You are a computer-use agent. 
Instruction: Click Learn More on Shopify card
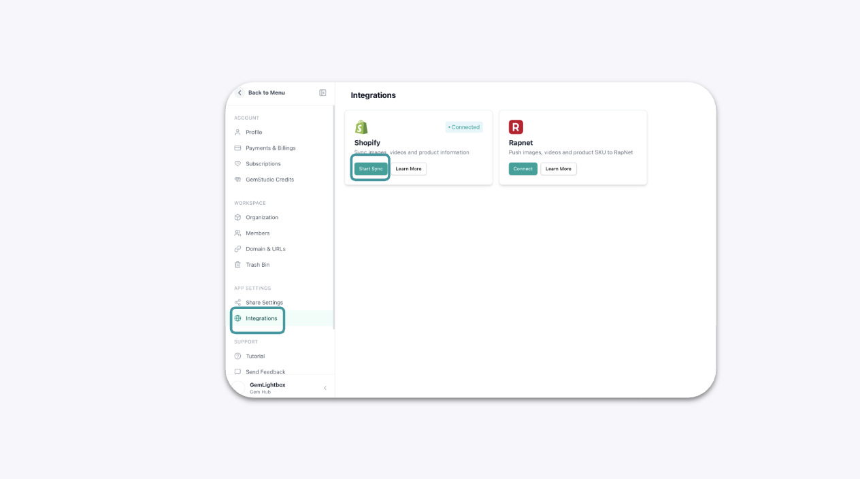[x=408, y=169]
